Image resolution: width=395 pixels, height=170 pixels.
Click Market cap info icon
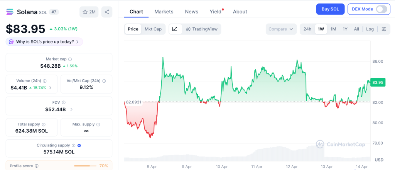click(70, 59)
